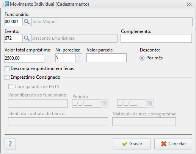Focus the Complemento text field
The width and height of the screenshot is (196, 154).
(156, 38)
